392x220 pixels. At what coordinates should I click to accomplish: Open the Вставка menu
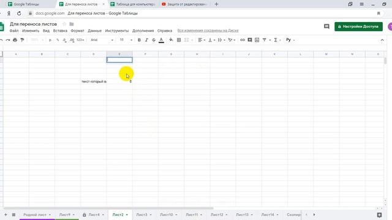click(60, 31)
